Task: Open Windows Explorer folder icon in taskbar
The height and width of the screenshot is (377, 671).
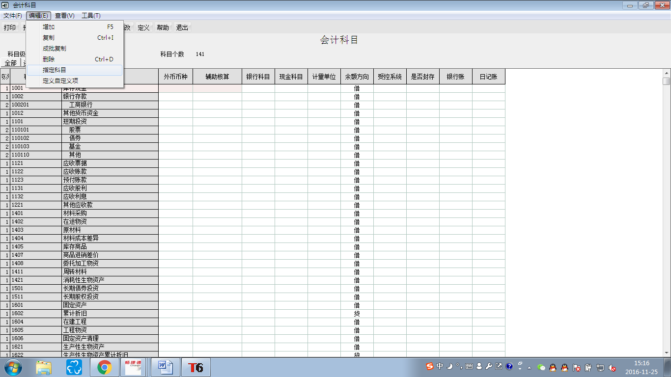Action: [44, 367]
